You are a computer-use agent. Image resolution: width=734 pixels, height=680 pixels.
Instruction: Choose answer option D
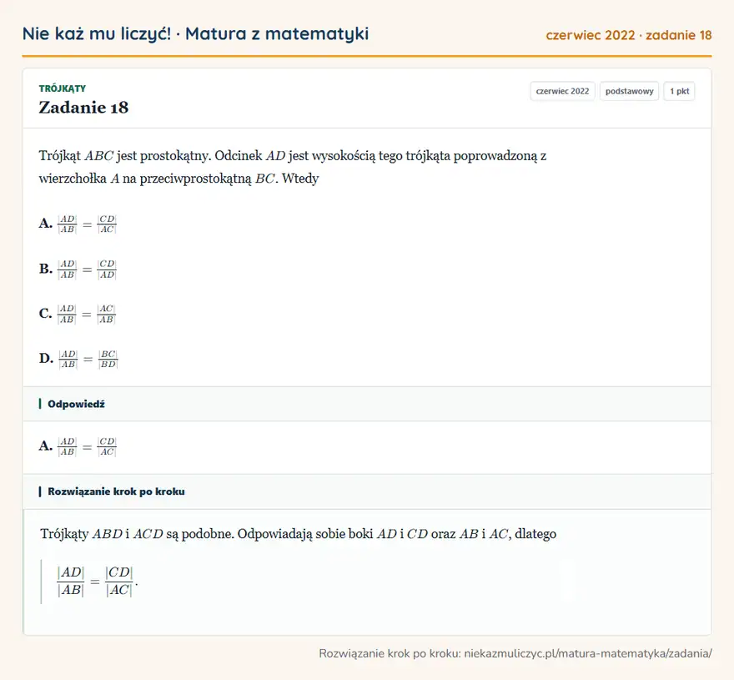coord(78,360)
